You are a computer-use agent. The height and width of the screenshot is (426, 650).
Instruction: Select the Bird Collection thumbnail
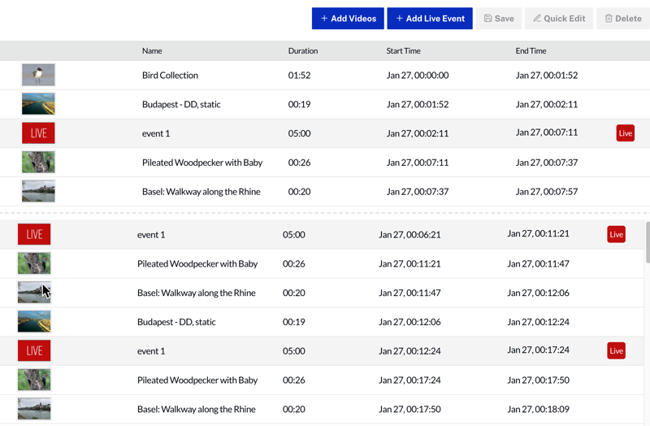point(38,75)
